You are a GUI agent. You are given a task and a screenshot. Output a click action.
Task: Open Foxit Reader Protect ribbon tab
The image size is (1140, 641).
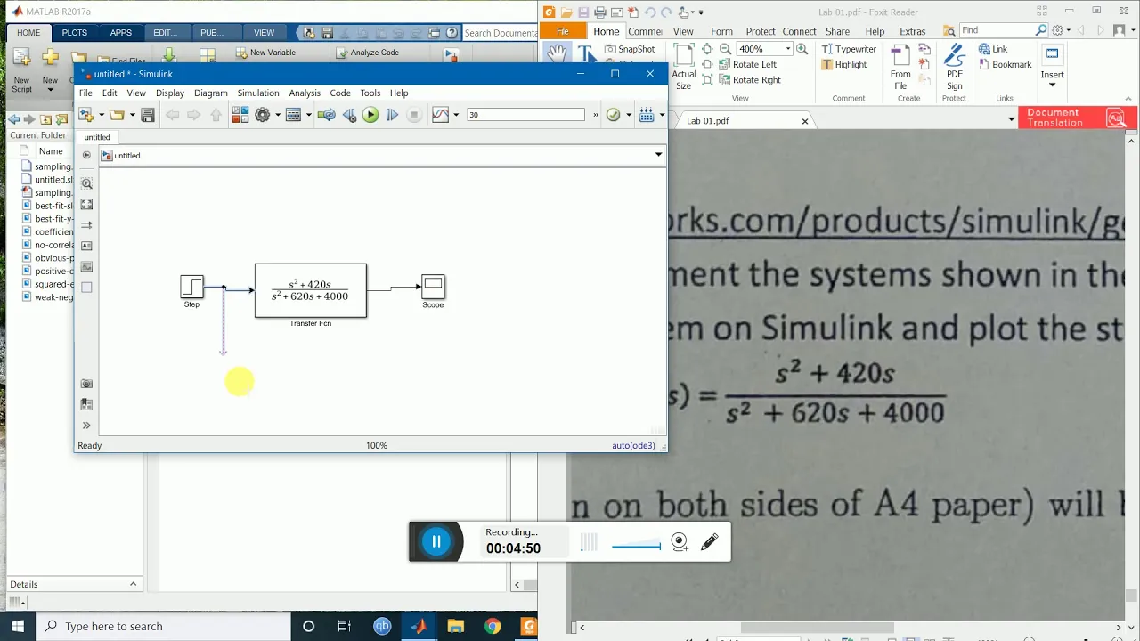tap(761, 31)
